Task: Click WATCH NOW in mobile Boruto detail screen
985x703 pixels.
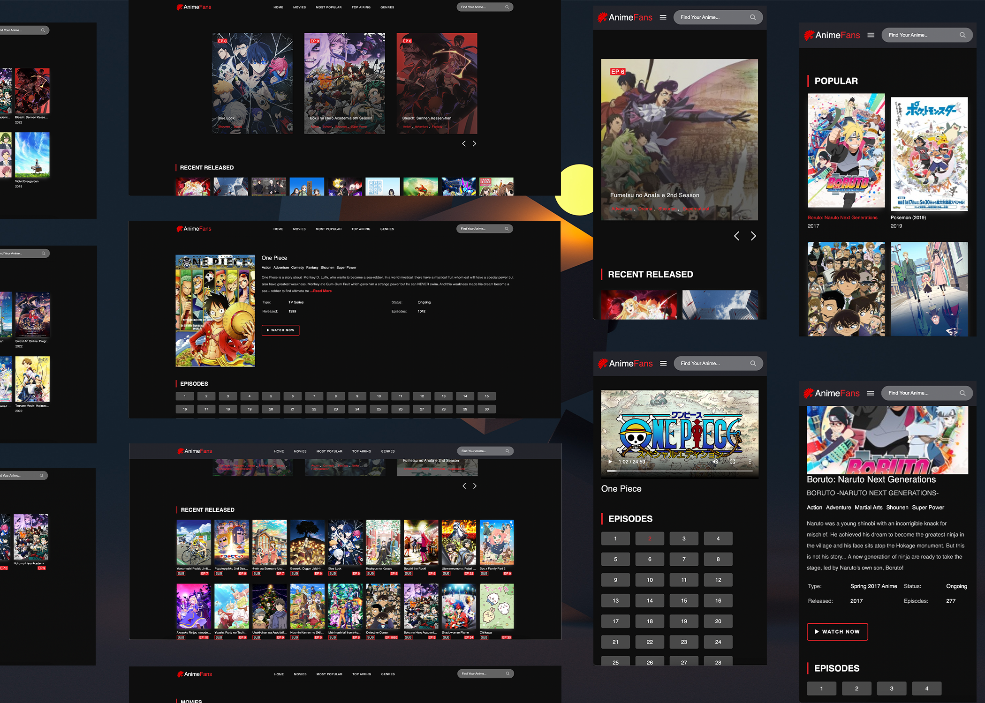Action: click(x=837, y=632)
